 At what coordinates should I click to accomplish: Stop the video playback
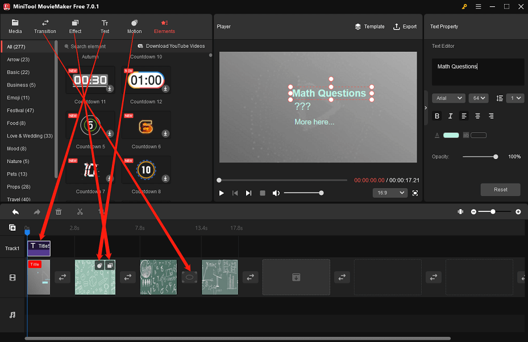263,193
